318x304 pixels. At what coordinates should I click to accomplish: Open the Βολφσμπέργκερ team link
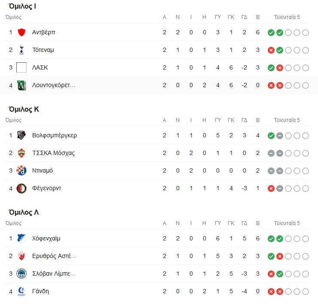(55, 135)
